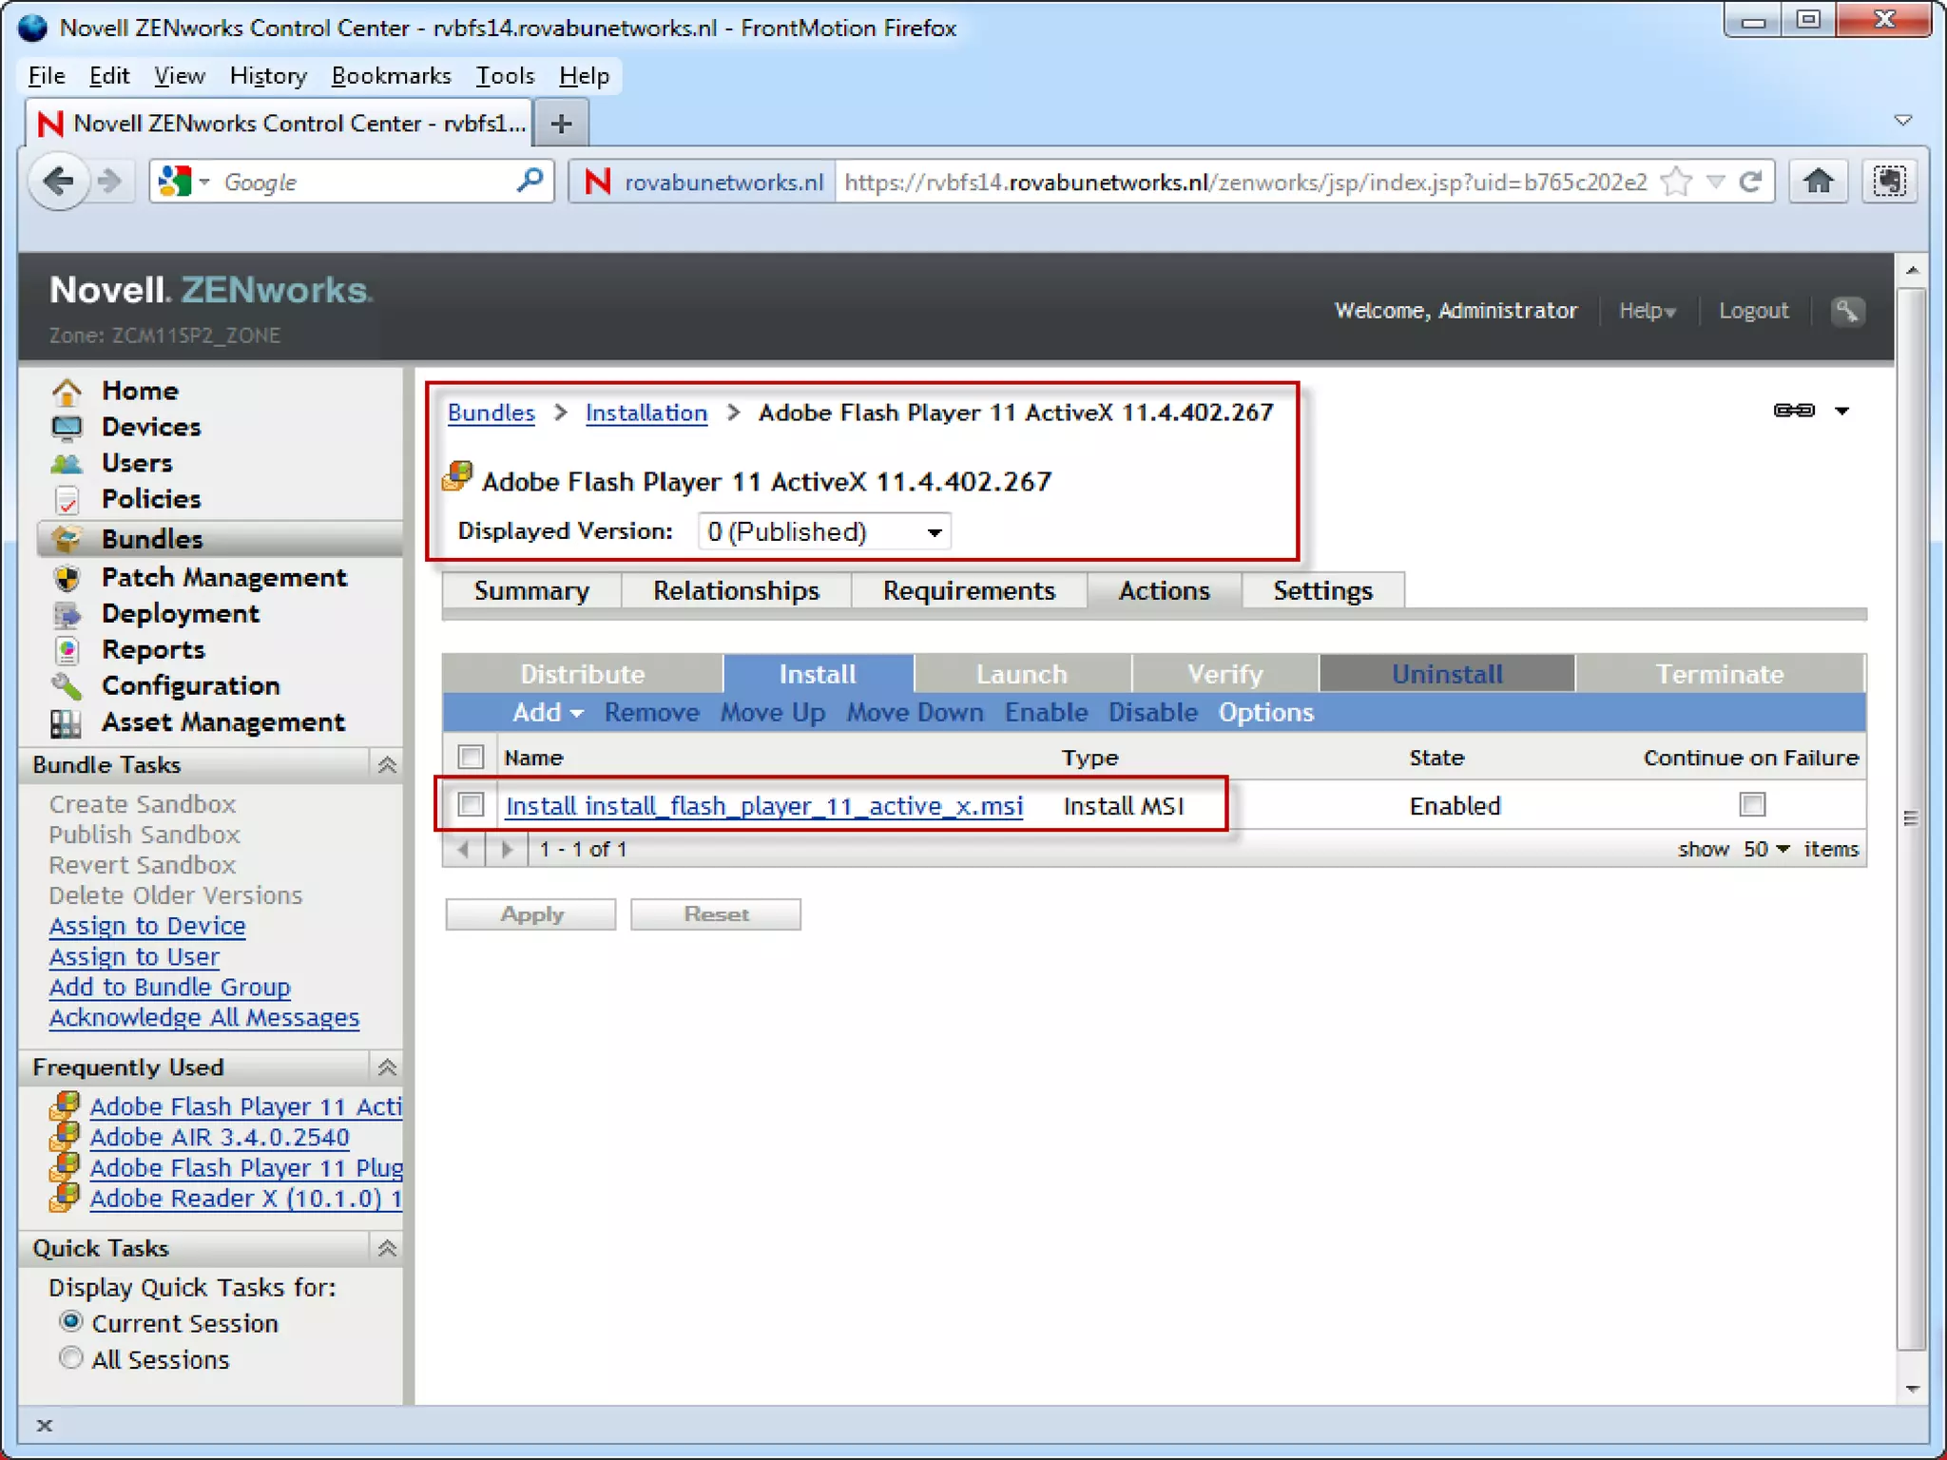1947x1460 pixels.
Task: Open the Launch action tab
Action: 1022,674
